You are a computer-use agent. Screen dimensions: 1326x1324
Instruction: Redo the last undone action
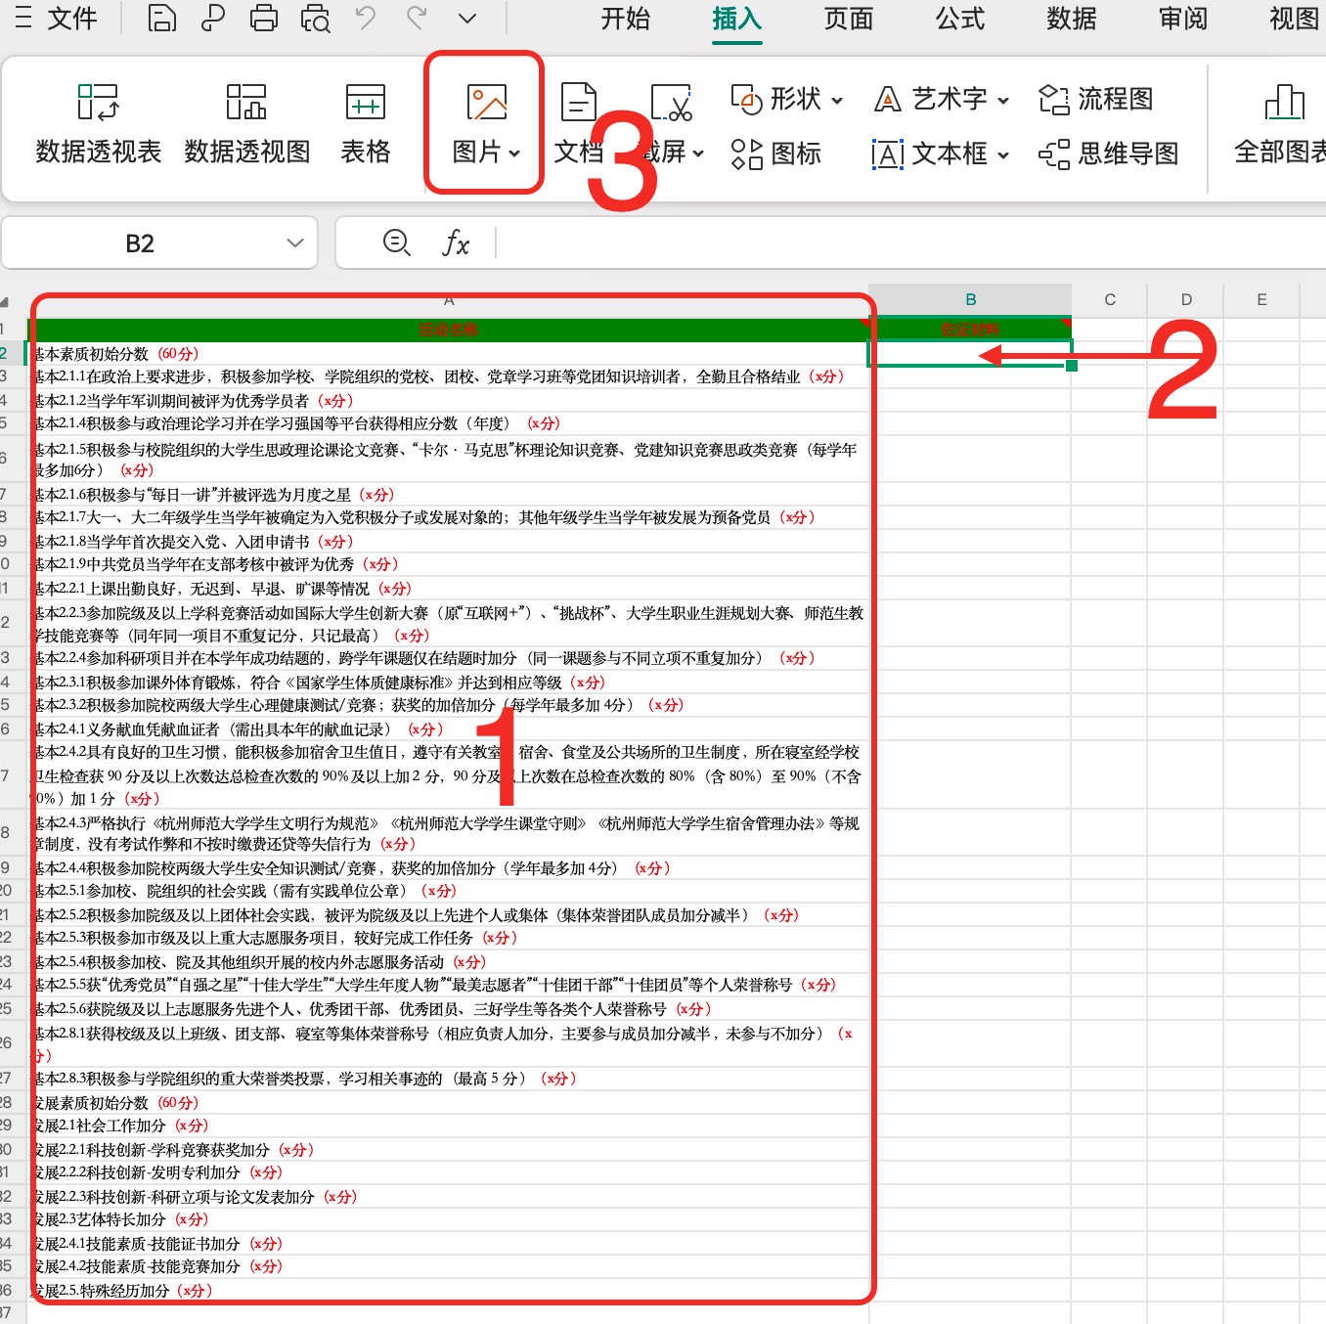click(x=418, y=19)
